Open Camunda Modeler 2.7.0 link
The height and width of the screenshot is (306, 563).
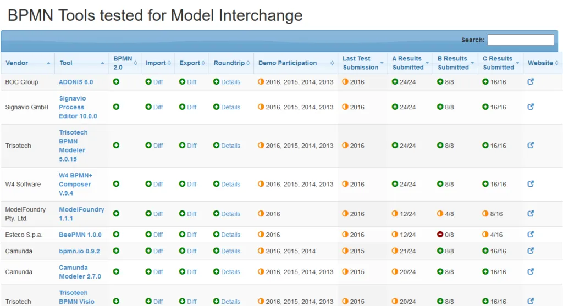(x=80, y=272)
